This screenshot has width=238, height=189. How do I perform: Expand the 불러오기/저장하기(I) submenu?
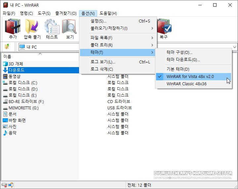[x=118, y=28]
